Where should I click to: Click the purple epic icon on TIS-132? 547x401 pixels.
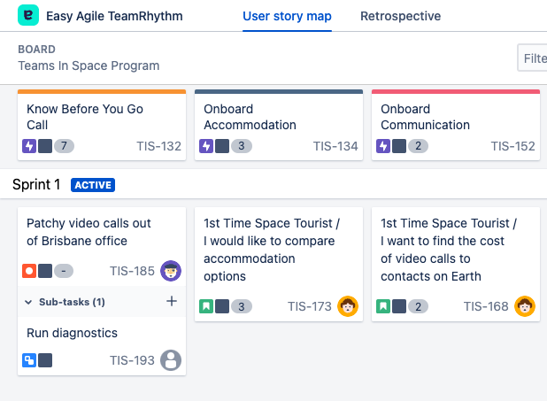(x=29, y=146)
